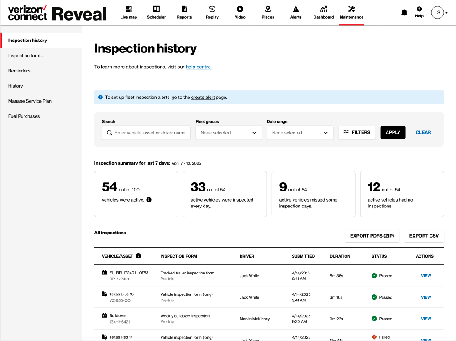Click EXPORT PDFS (ZIP) button
This screenshot has width=456, height=341.
[x=372, y=236]
